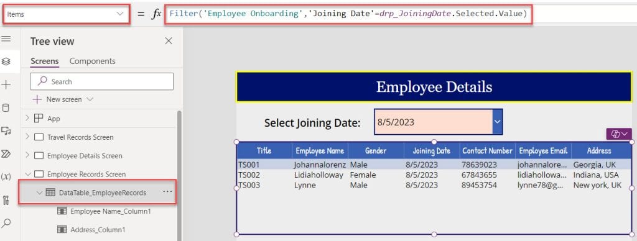Select Employee Name_Column1 in tree
The image size is (637, 241).
tap(111, 211)
